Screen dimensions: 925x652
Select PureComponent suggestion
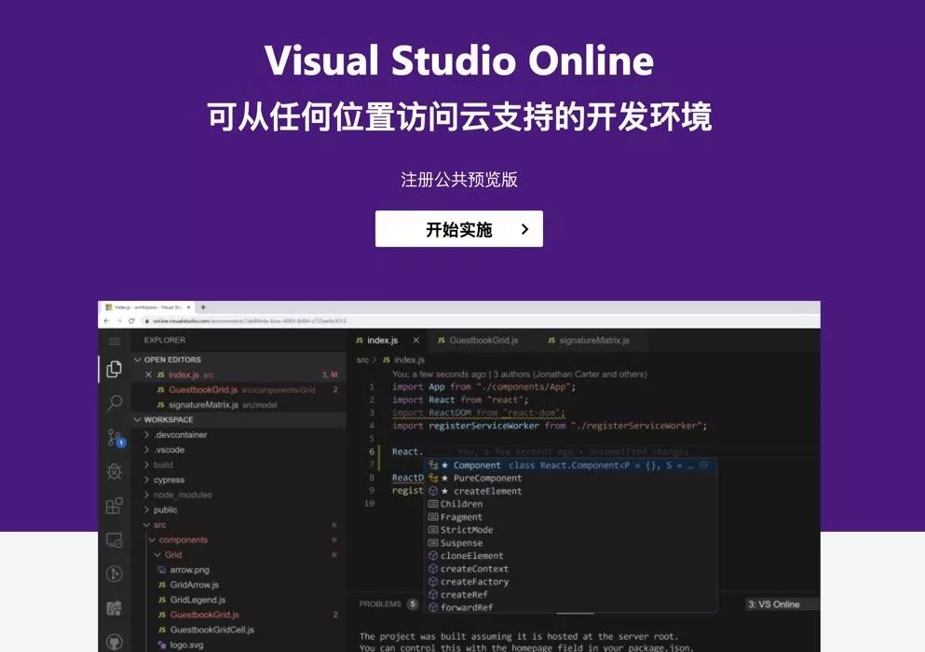(x=570, y=479)
